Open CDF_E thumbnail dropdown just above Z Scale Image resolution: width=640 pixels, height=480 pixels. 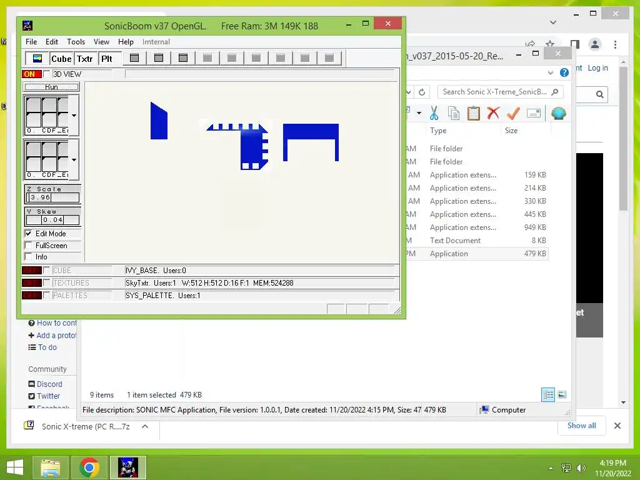pos(74,159)
